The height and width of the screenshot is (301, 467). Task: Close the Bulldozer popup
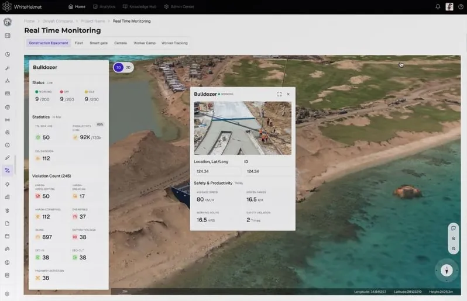click(x=288, y=94)
